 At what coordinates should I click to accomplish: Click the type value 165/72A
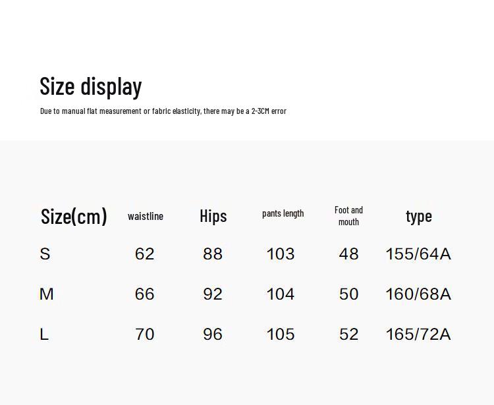coord(418,335)
